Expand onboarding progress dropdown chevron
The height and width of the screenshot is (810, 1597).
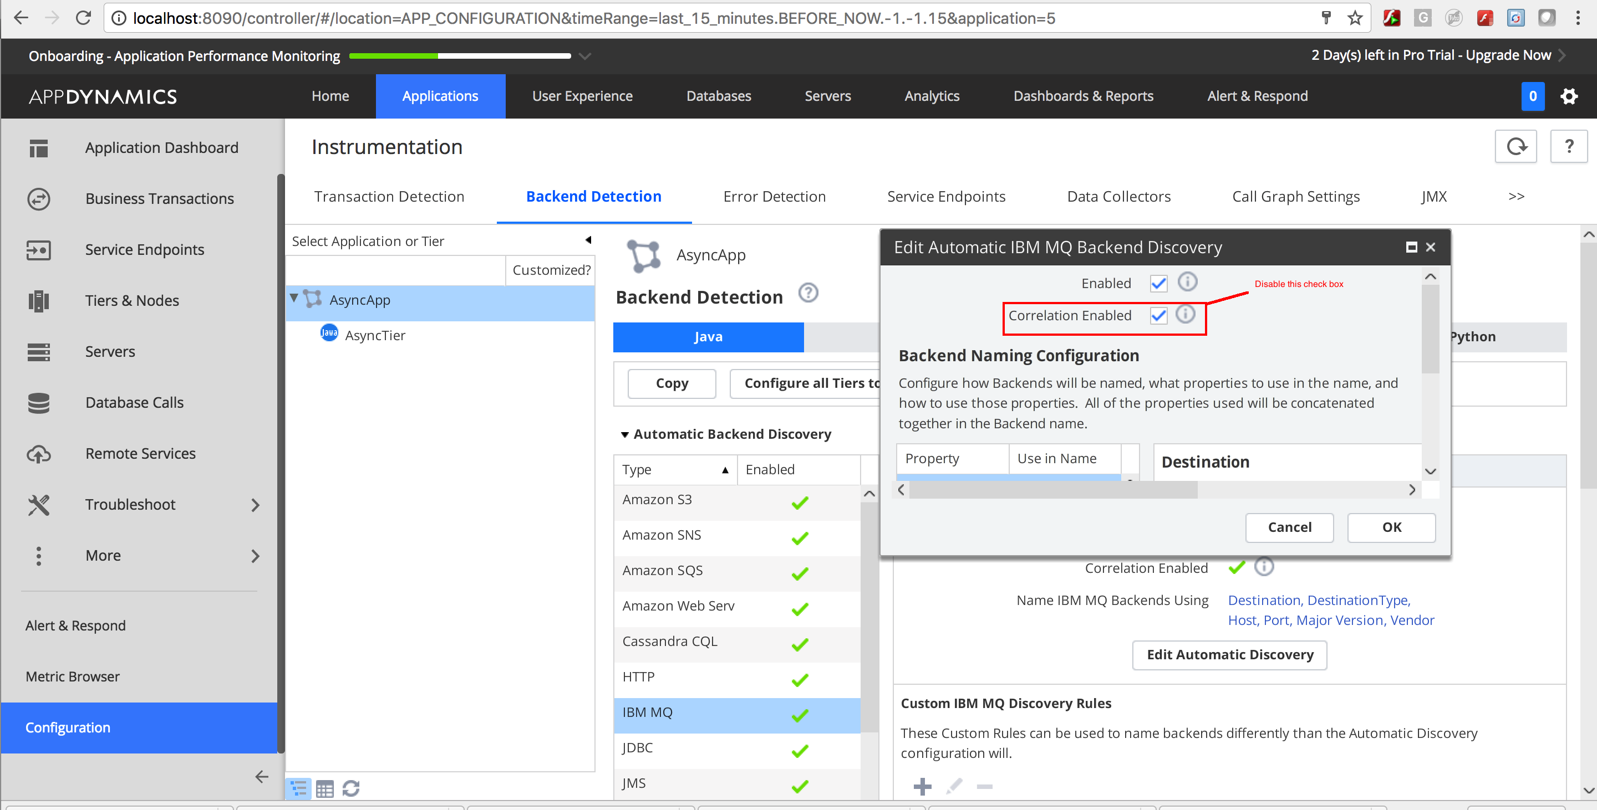pos(584,56)
